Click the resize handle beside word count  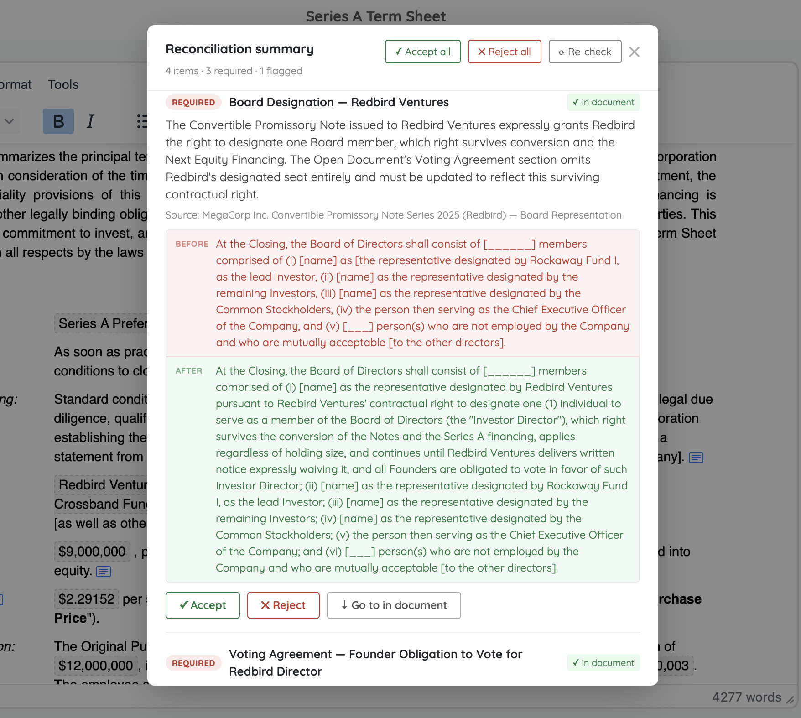pyautogui.click(x=790, y=699)
